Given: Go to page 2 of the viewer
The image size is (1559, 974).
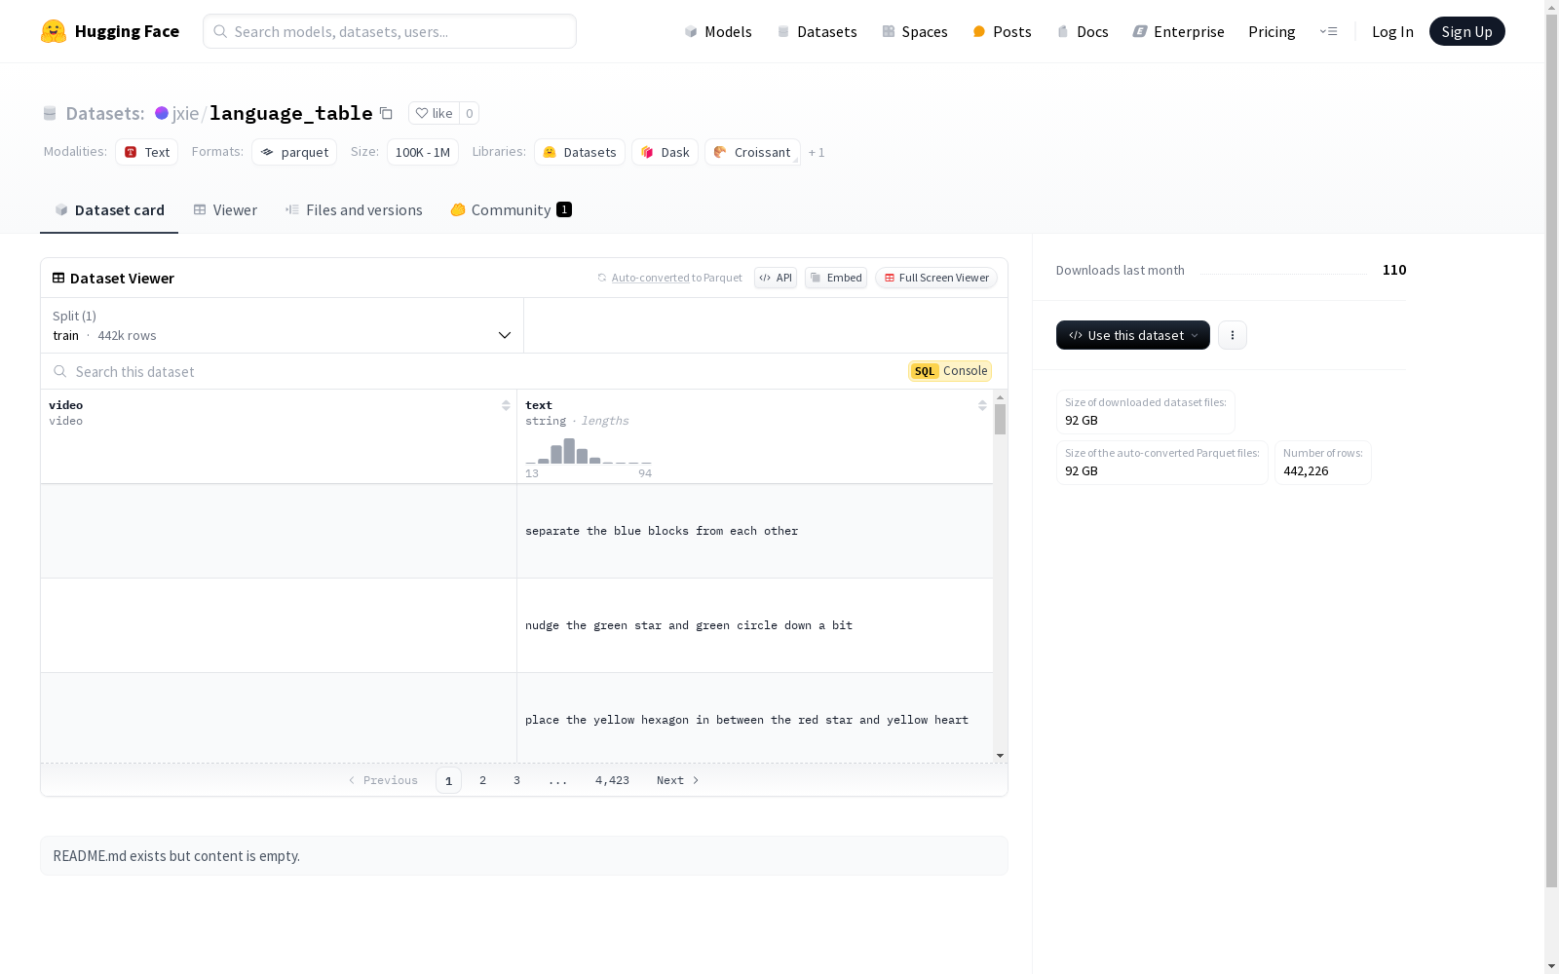Looking at the screenshot, I should [482, 780].
